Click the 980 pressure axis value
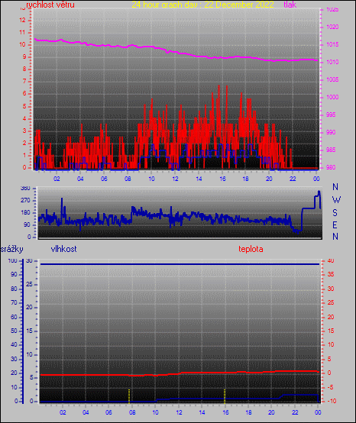Image resolution: width=356 pixels, height=423 pixels. click(x=331, y=167)
